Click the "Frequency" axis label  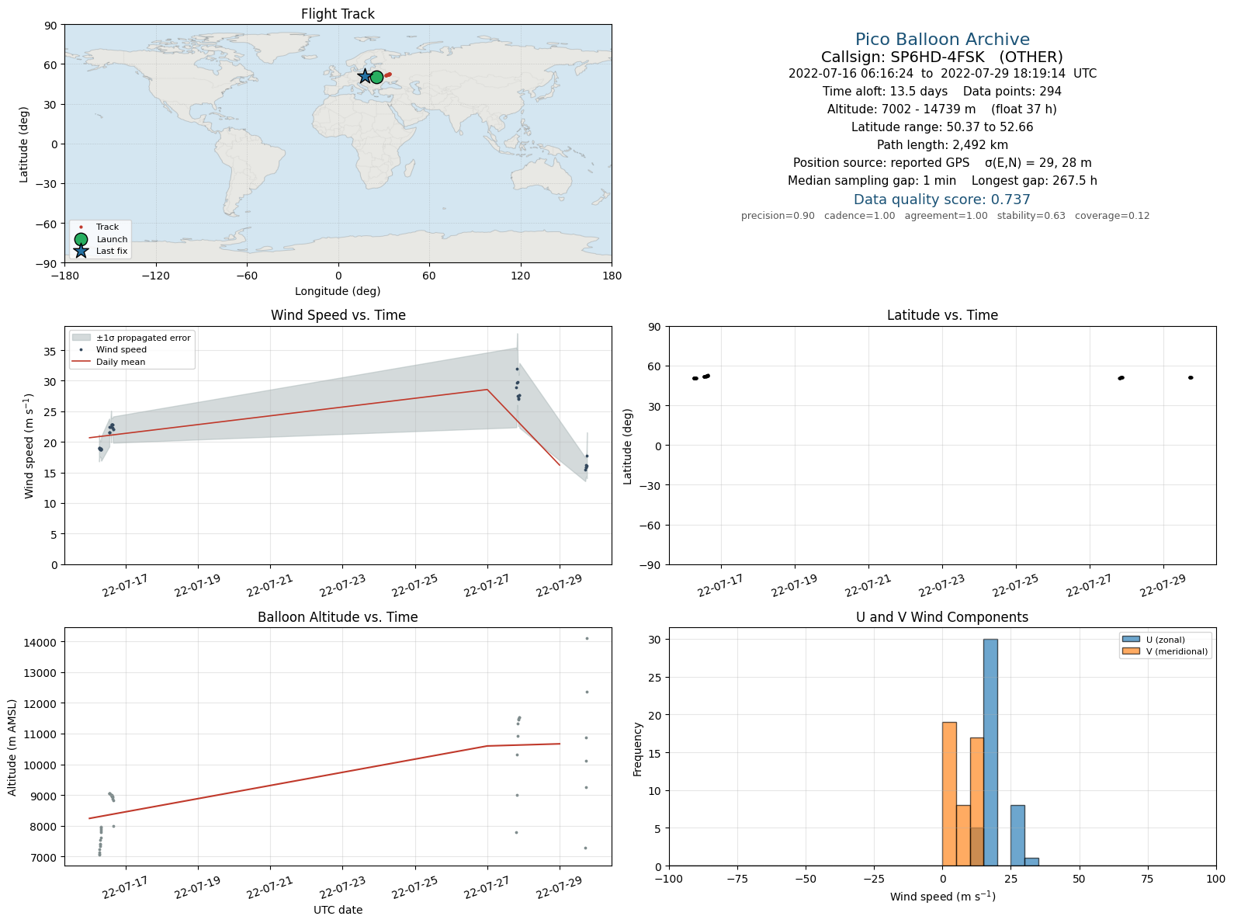click(x=638, y=749)
